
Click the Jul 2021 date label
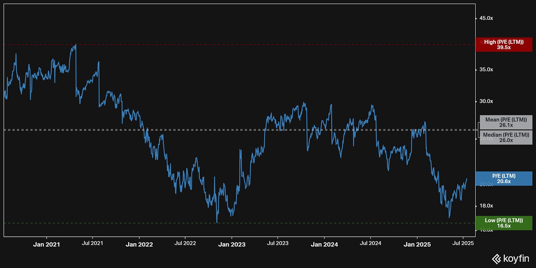92,243
